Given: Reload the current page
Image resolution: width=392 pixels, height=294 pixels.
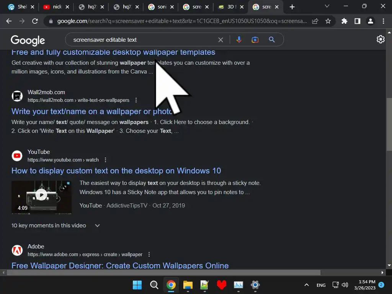Looking at the screenshot, I should point(35,21).
